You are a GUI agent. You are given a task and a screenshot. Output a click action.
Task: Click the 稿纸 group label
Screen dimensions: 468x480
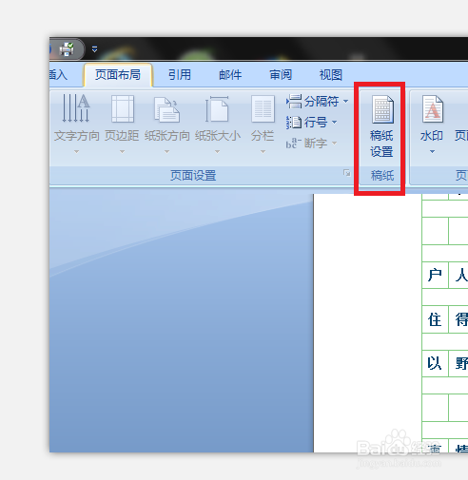tap(382, 175)
